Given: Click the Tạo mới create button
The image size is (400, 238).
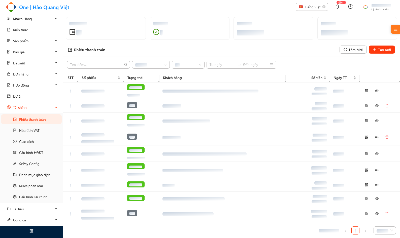Looking at the screenshot, I should 382,50.
